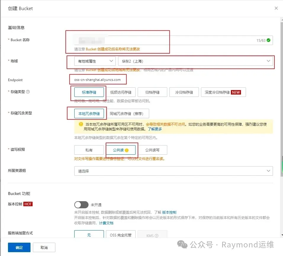Click the 取消 button
283x256 pixels.
(x=44, y=247)
